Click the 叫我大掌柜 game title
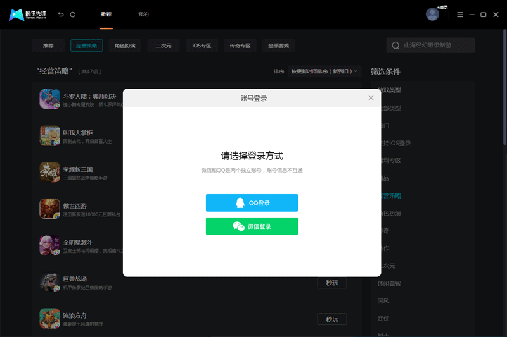The height and width of the screenshot is (337, 507). pyautogui.click(x=78, y=133)
